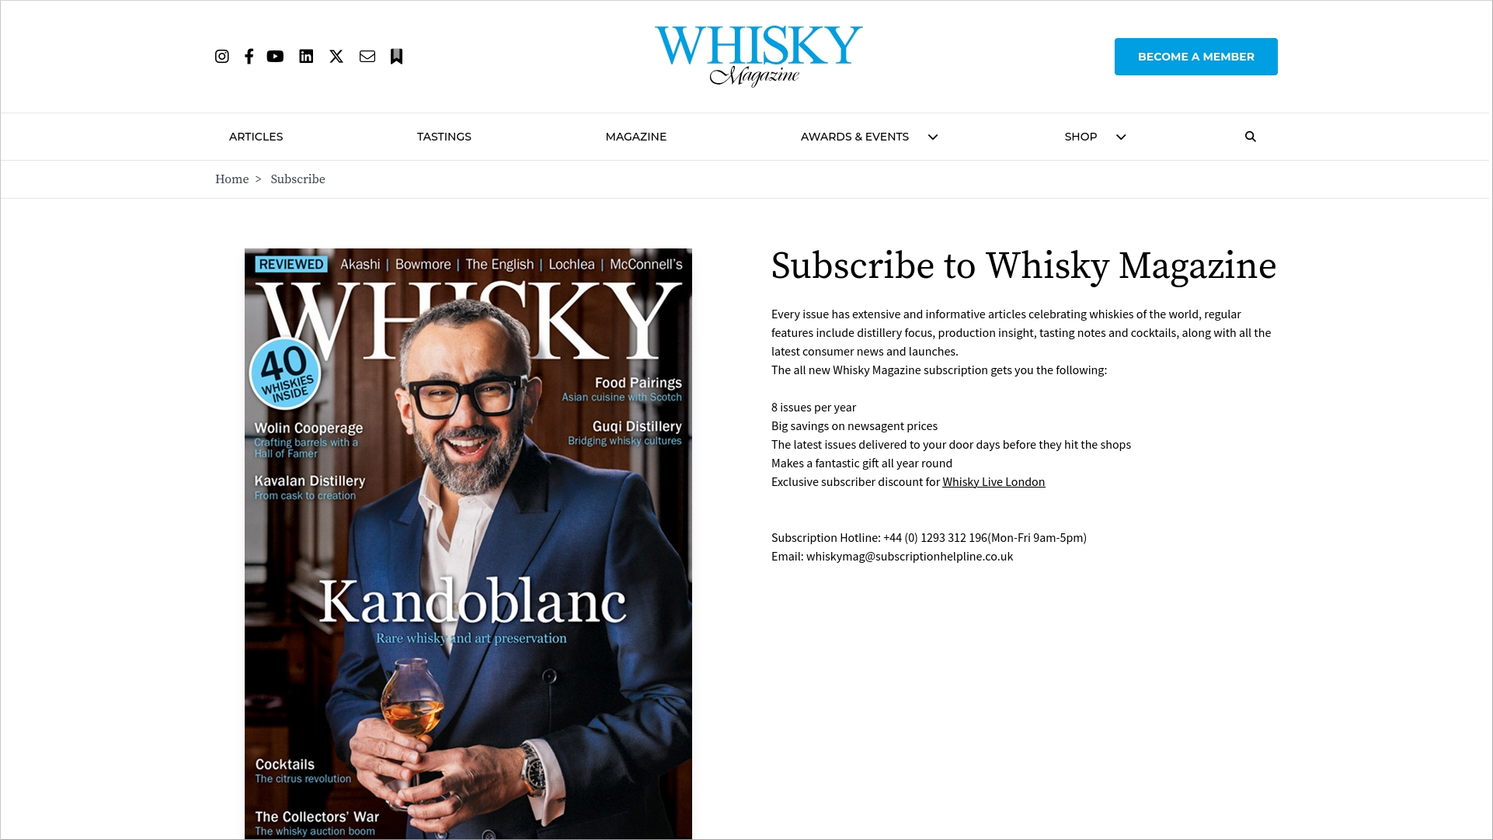Open the Facebook social icon

point(249,57)
